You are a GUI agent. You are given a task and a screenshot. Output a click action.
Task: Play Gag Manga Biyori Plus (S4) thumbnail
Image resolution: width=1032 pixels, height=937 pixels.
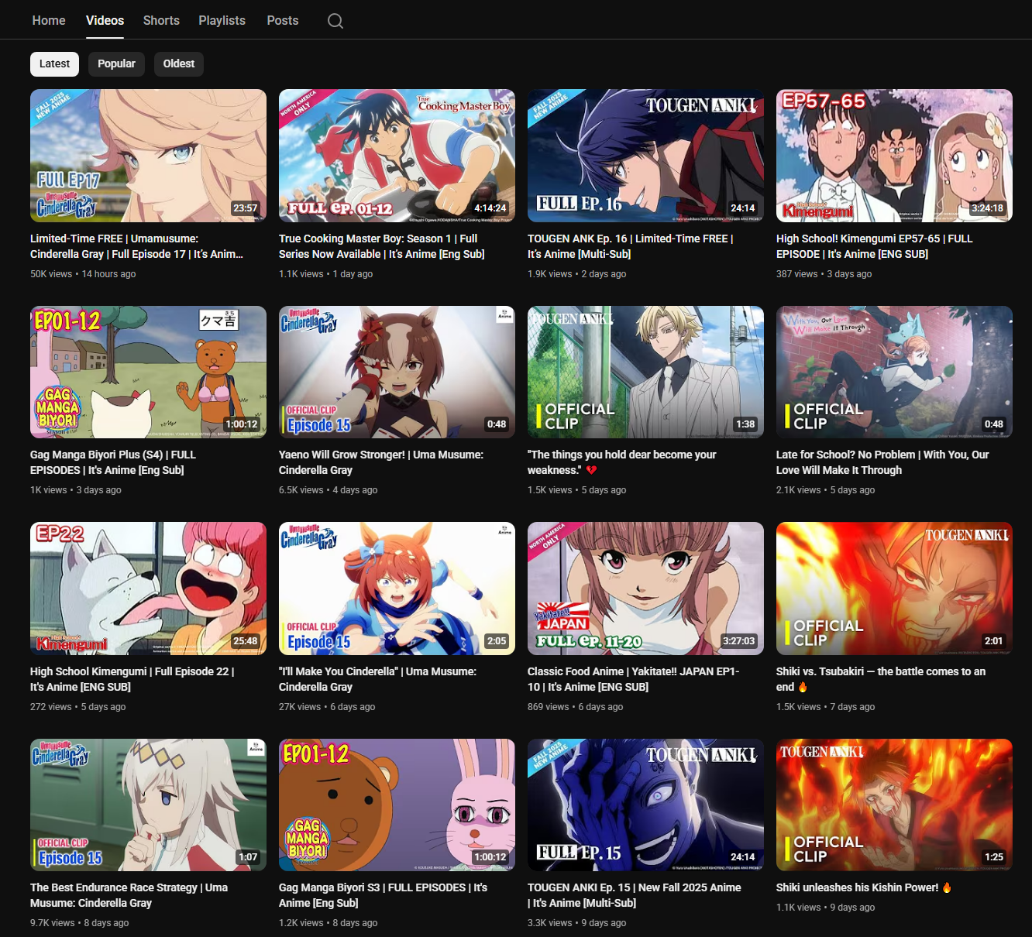click(148, 372)
